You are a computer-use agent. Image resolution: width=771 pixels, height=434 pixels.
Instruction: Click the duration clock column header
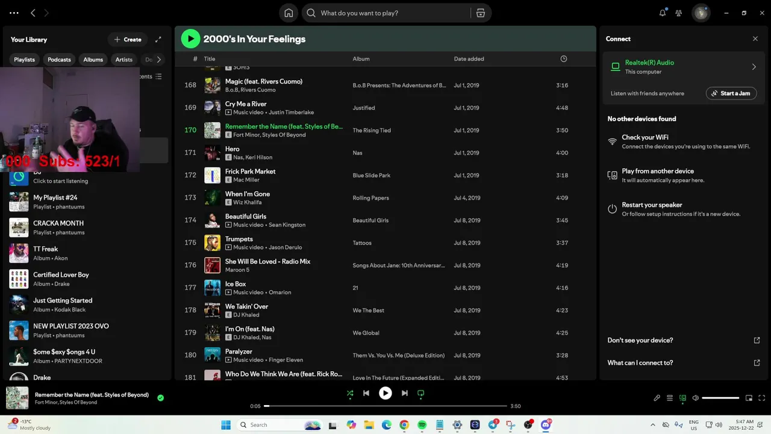[x=564, y=58]
